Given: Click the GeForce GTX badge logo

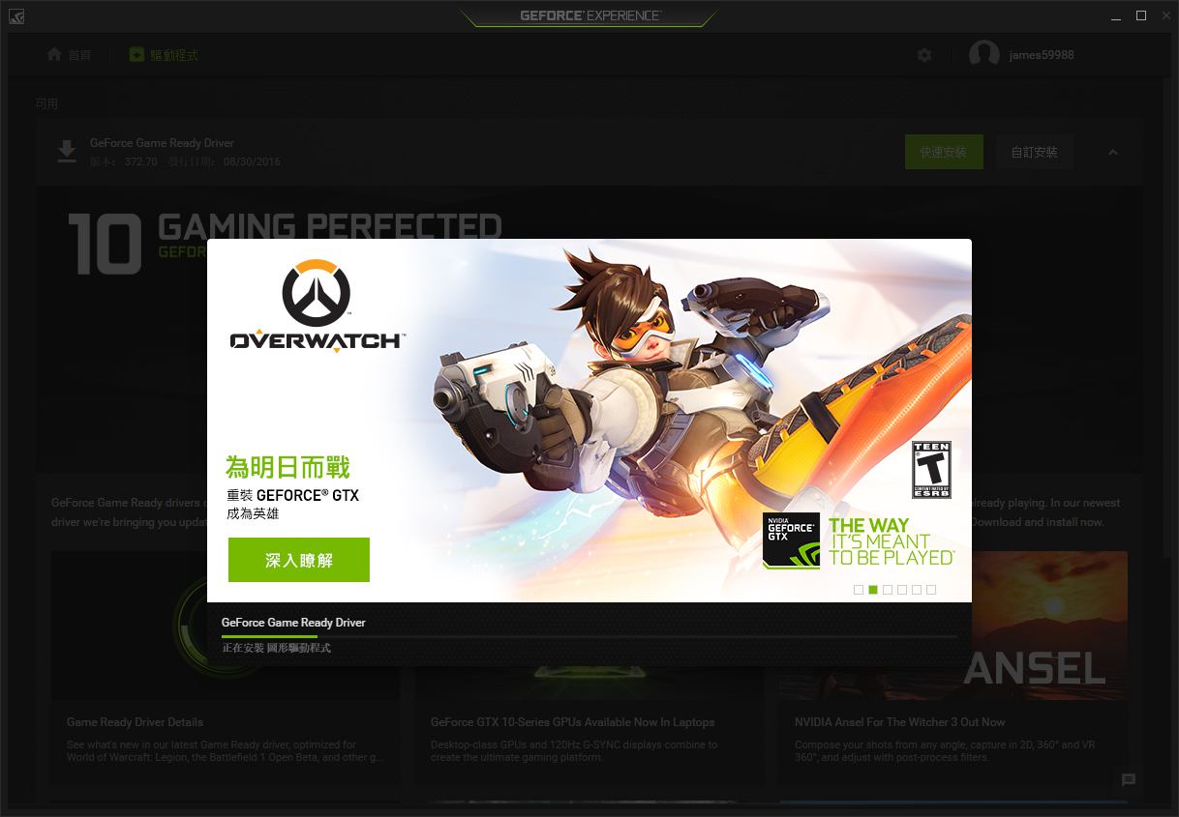Looking at the screenshot, I should click(791, 540).
